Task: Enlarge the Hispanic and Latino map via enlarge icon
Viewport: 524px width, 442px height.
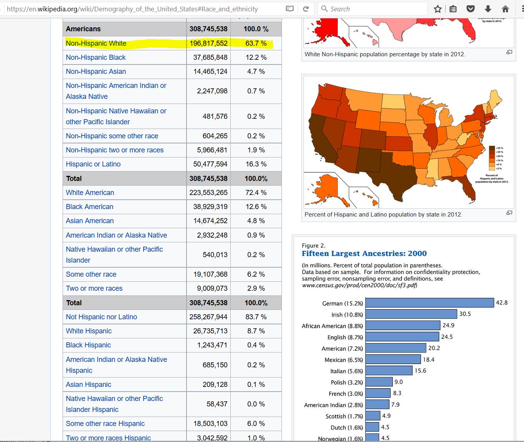Action: (x=509, y=213)
